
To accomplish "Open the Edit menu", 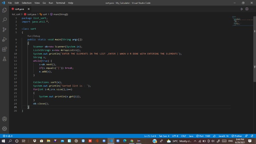I will [x=17, y=3].
